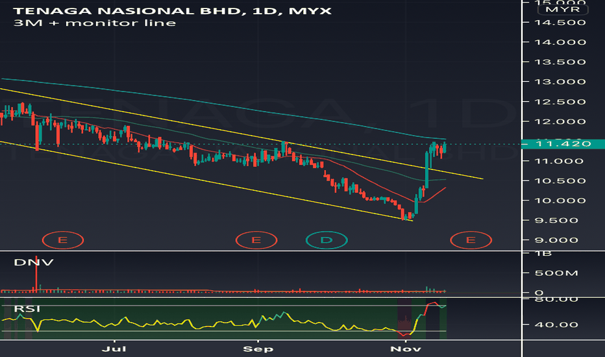Click the E earnings marker near September
Screen dimensions: 605x357
[x=256, y=240]
